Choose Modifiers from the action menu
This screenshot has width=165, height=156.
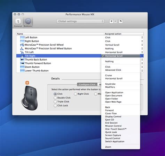[x=121, y=87]
